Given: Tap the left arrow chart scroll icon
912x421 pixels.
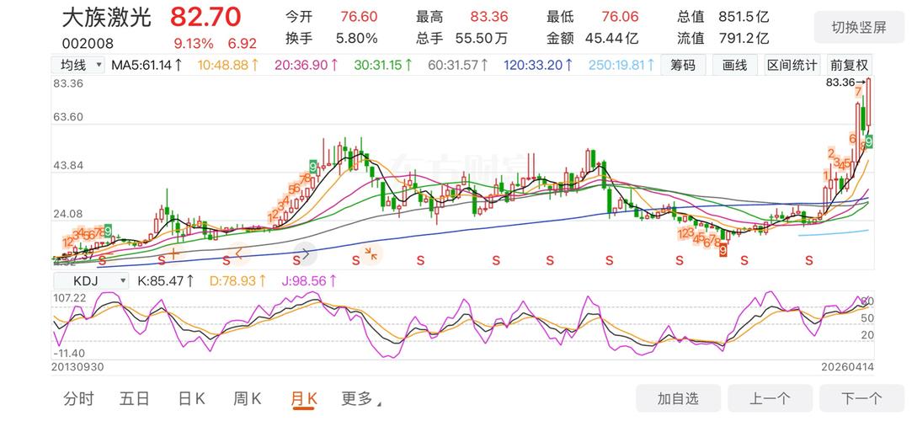Looking at the screenshot, I should [x=237, y=253].
